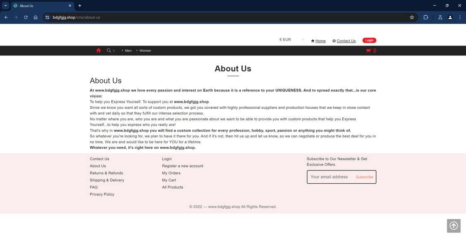Click the red home icon in the navigation bar
Viewport: 466px width, 249px height.
click(x=98, y=50)
